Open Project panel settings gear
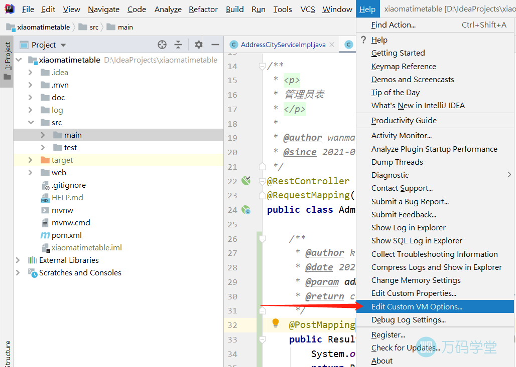This screenshot has height=367, width=516. click(199, 45)
